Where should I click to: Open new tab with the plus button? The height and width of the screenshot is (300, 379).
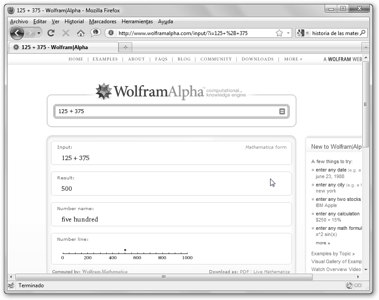125,47
